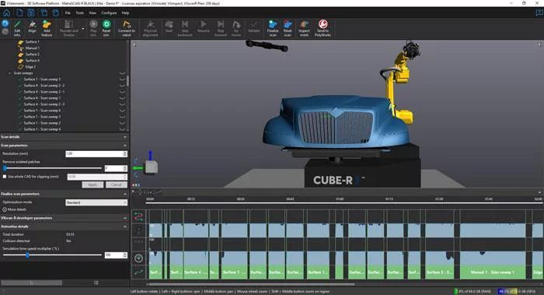
Task: Expand the Scan details section
Action: (x=125, y=137)
